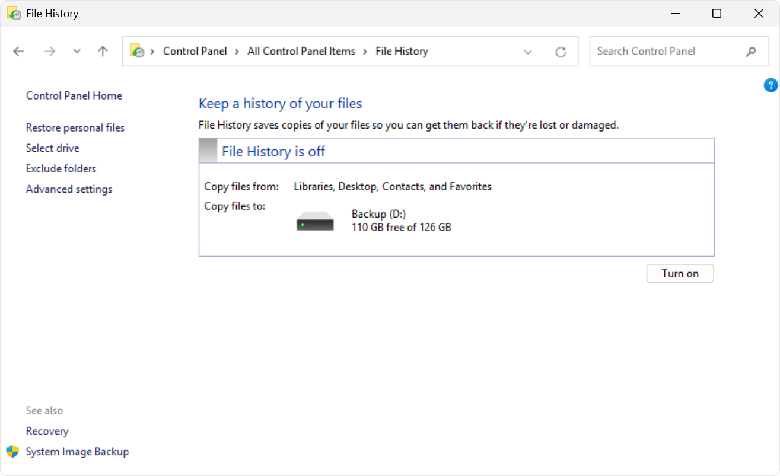Select the Backup (D:) drive icon
The image size is (780, 476).
click(314, 220)
